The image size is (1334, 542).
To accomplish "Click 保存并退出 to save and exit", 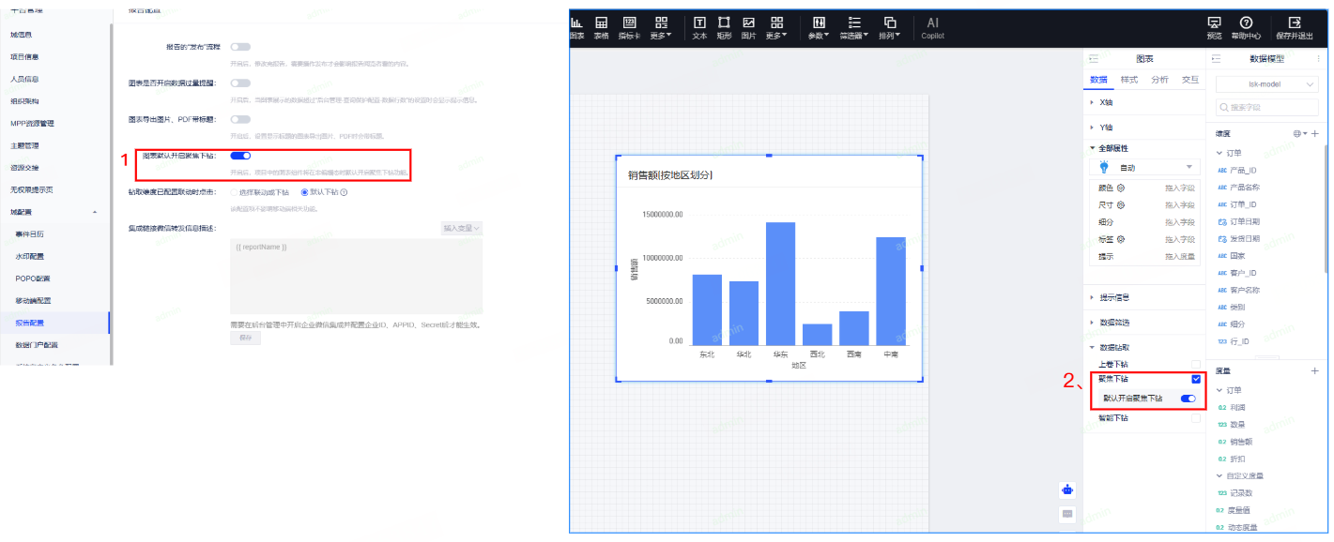I will (1295, 26).
